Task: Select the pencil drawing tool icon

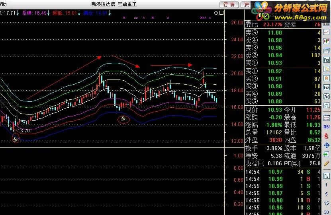Action: (326, 163)
